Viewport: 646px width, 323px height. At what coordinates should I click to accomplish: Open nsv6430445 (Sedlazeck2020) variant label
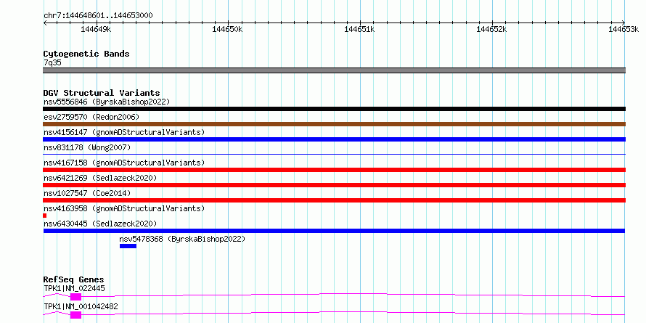point(100,224)
